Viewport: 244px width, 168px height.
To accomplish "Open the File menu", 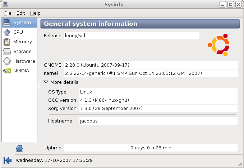I will coord(8,13).
